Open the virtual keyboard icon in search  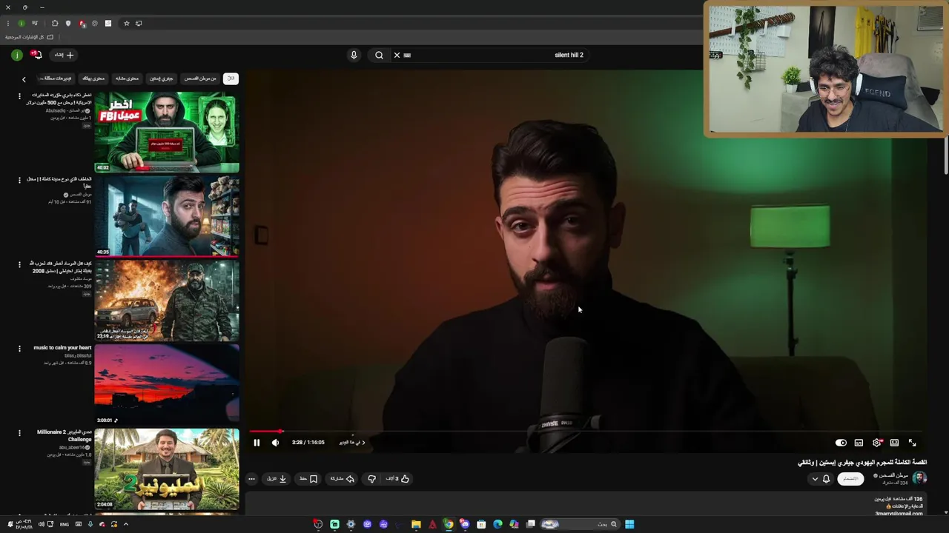click(407, 55)
